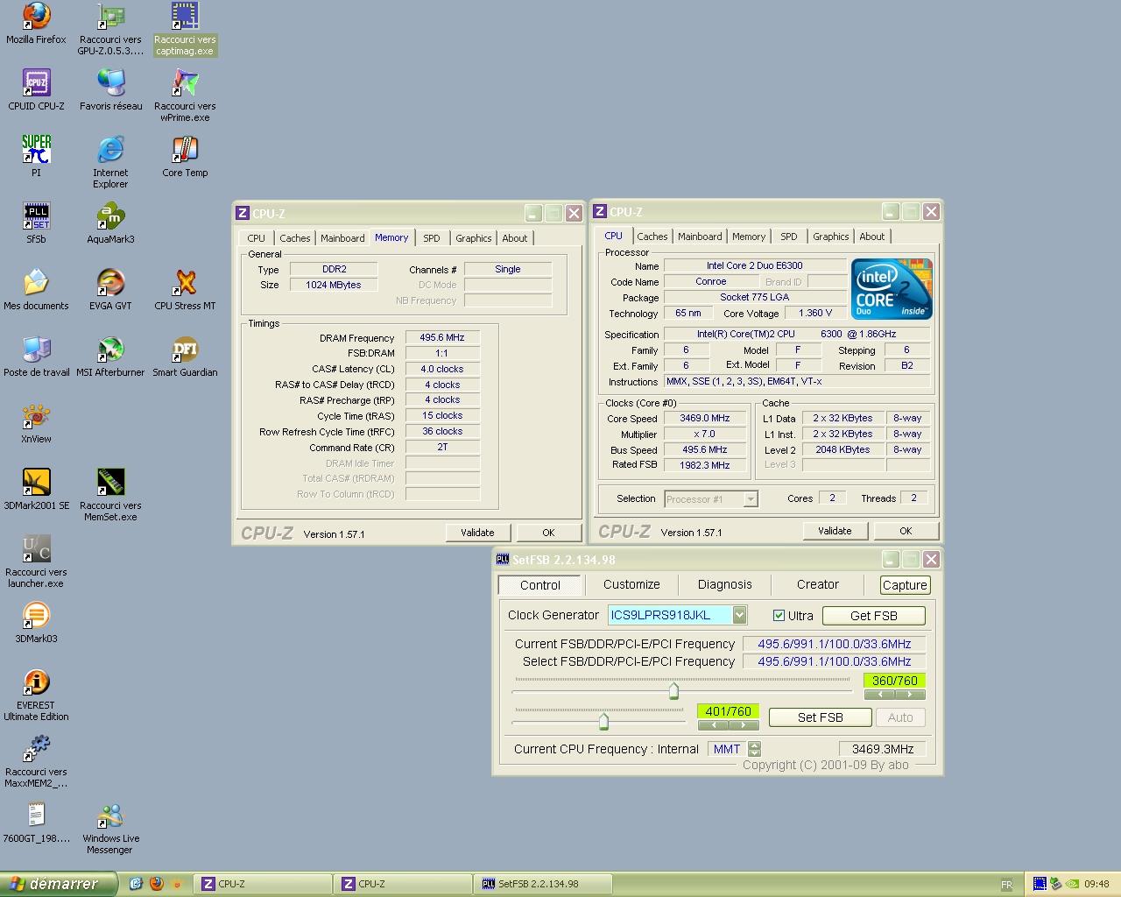Screen dimensions: 1121x897
Task: Click Core Speed value 3469.0 MHz
Action: tap(705, 419)
